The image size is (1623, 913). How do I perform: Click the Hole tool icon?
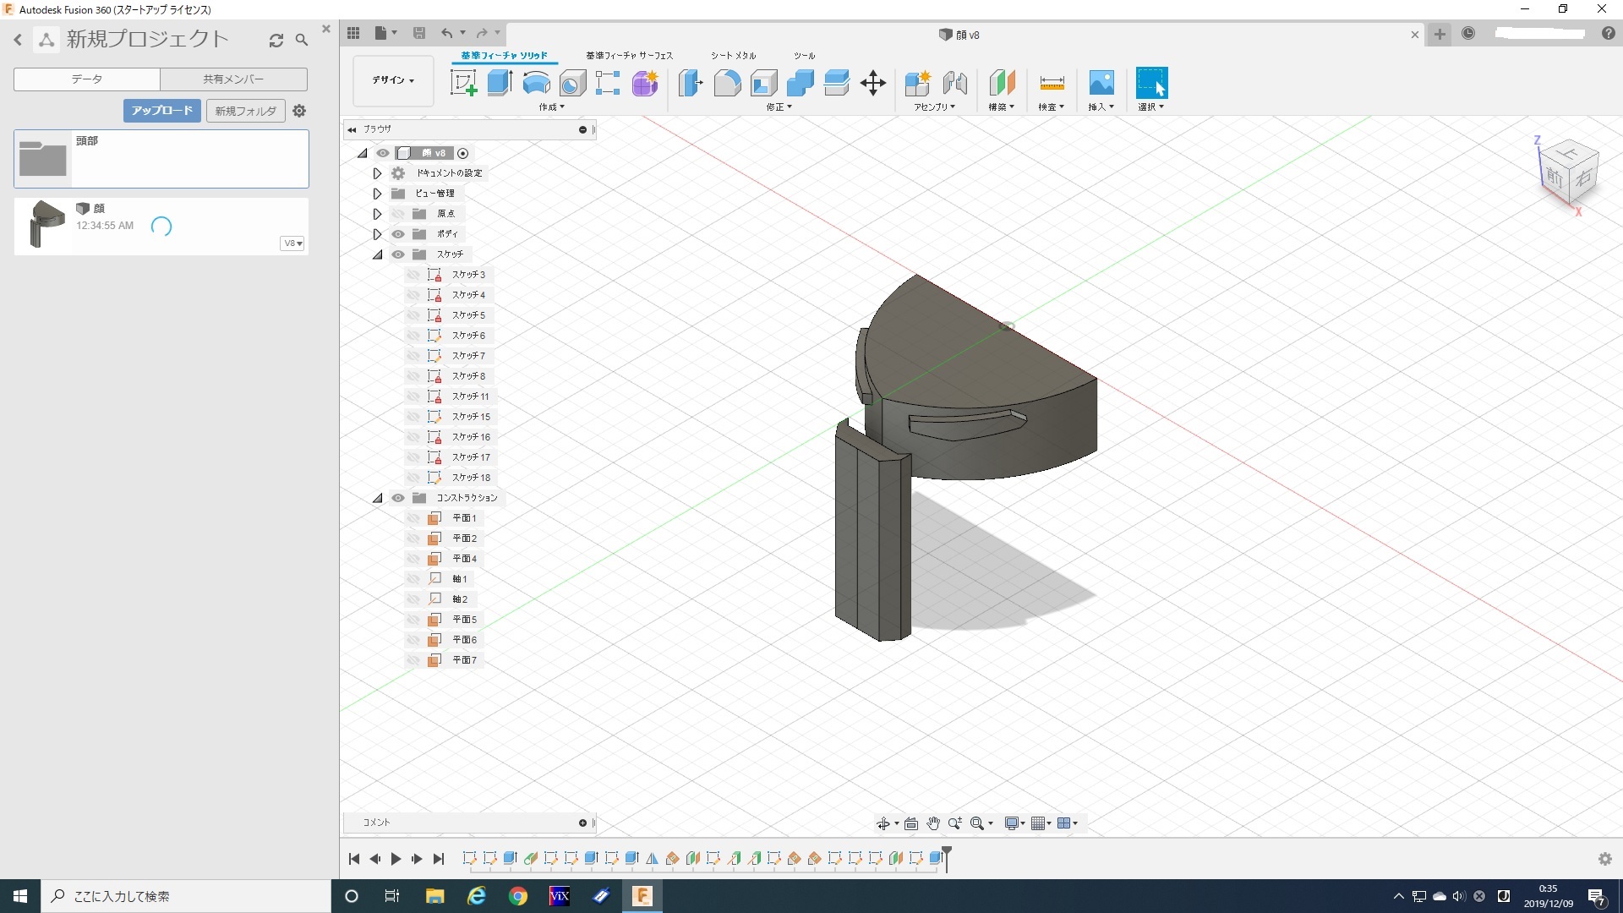(572, 83)
